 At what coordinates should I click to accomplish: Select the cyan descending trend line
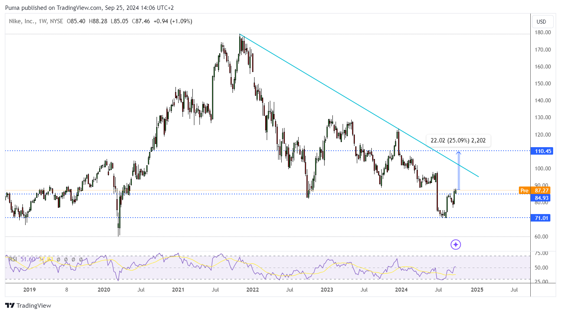pyautogui.click(x=359, y=105)
